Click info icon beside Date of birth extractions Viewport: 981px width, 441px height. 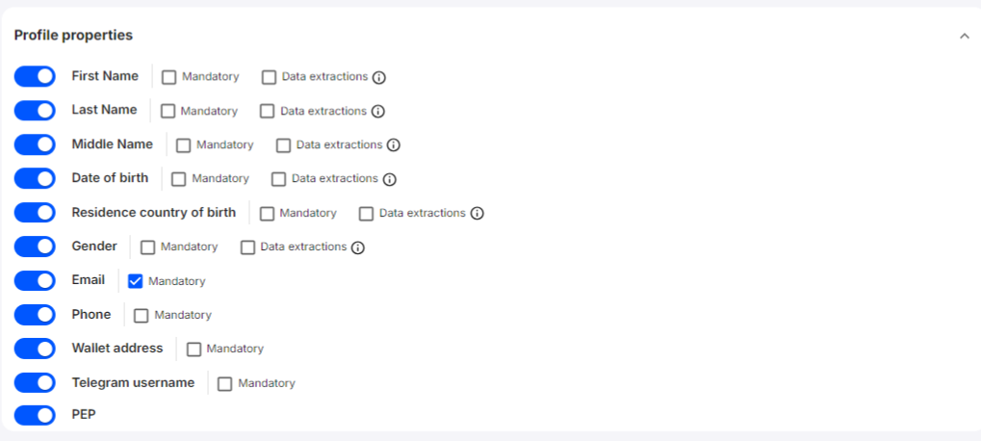[390, 179]
